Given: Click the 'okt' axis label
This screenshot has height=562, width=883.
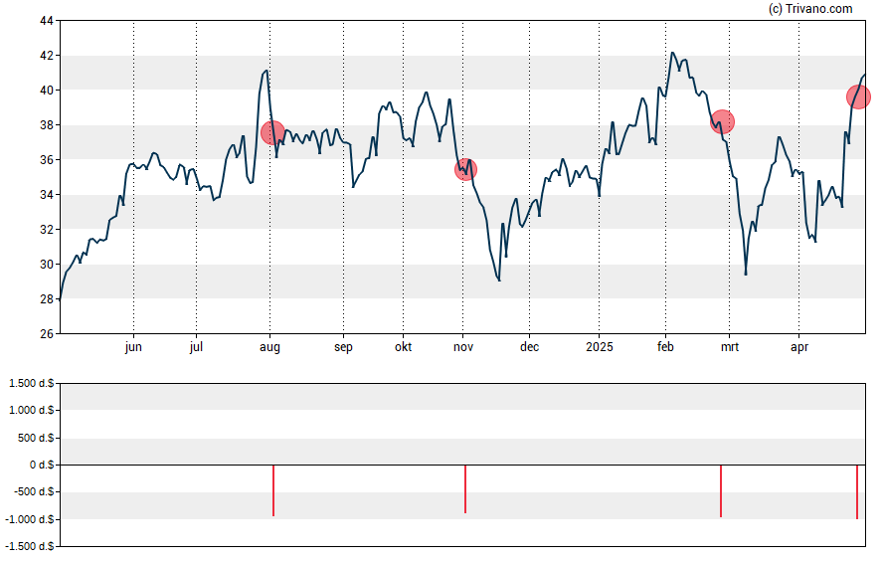Looking at the screenshot, I should [x=403, y=347].
